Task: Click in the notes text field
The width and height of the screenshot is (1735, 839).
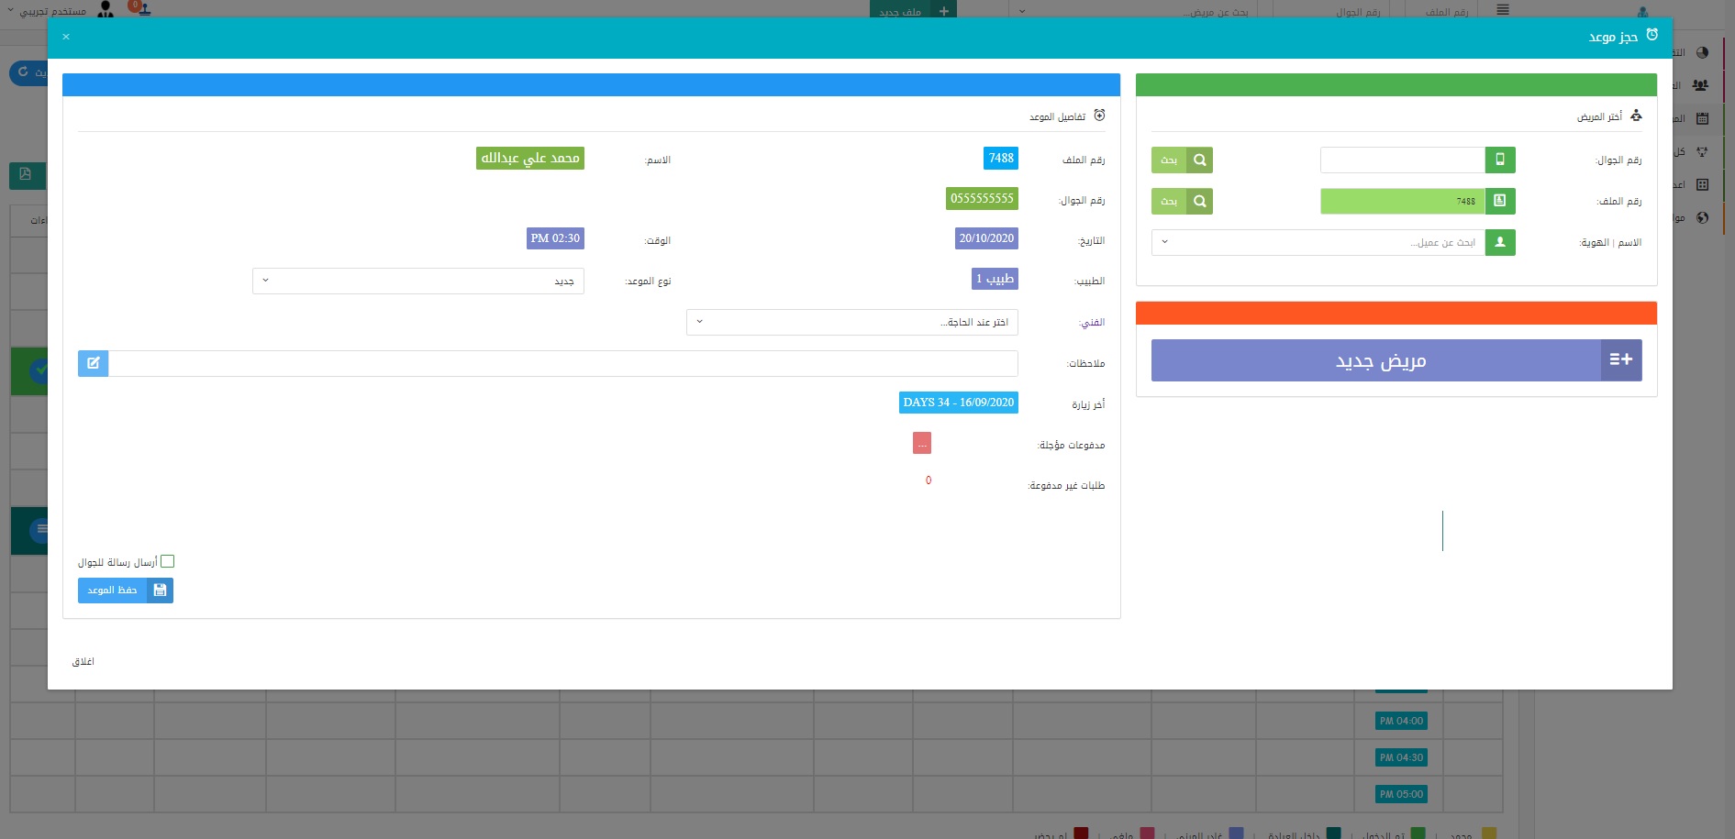Action: (x=562, y=363)
